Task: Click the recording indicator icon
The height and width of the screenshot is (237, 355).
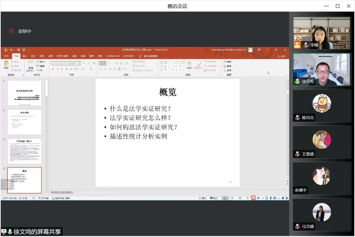Action: (x=11, y=31)
